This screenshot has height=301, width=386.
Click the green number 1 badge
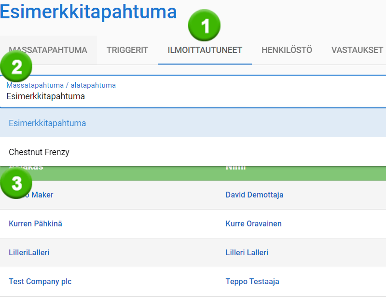[205, 26]
